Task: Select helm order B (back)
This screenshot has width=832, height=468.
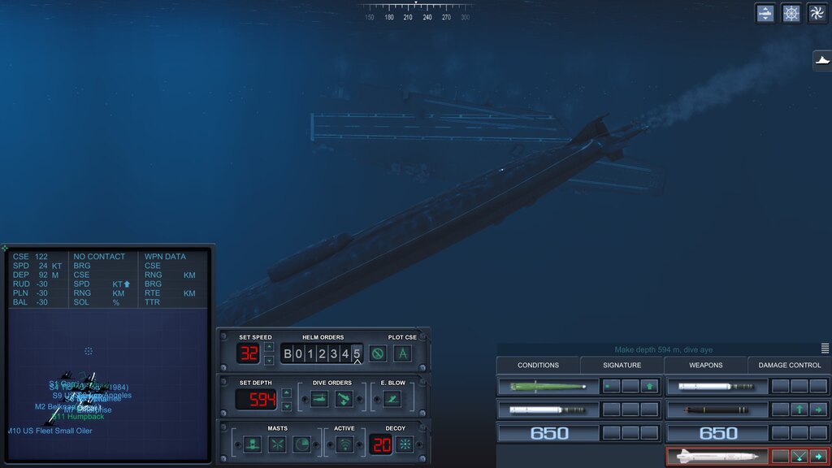Action: click(287, 354)
